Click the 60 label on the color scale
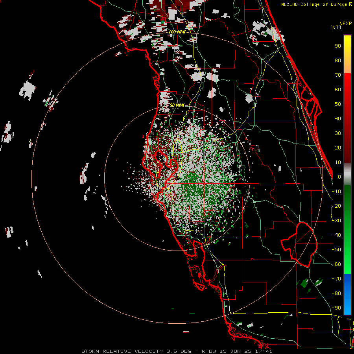Image resolution: width=354 pixels, height=354 pixels. point(338,89)
